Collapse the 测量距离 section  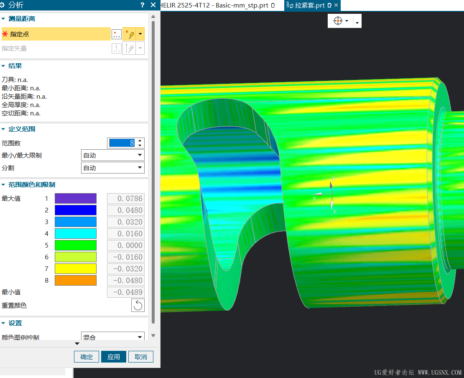pos(3,19)
